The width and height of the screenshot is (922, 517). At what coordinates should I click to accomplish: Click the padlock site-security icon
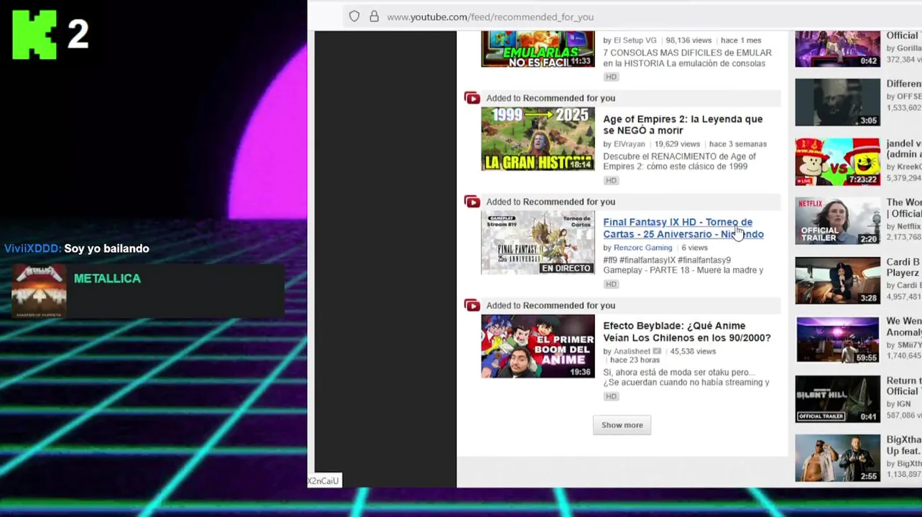374,17
